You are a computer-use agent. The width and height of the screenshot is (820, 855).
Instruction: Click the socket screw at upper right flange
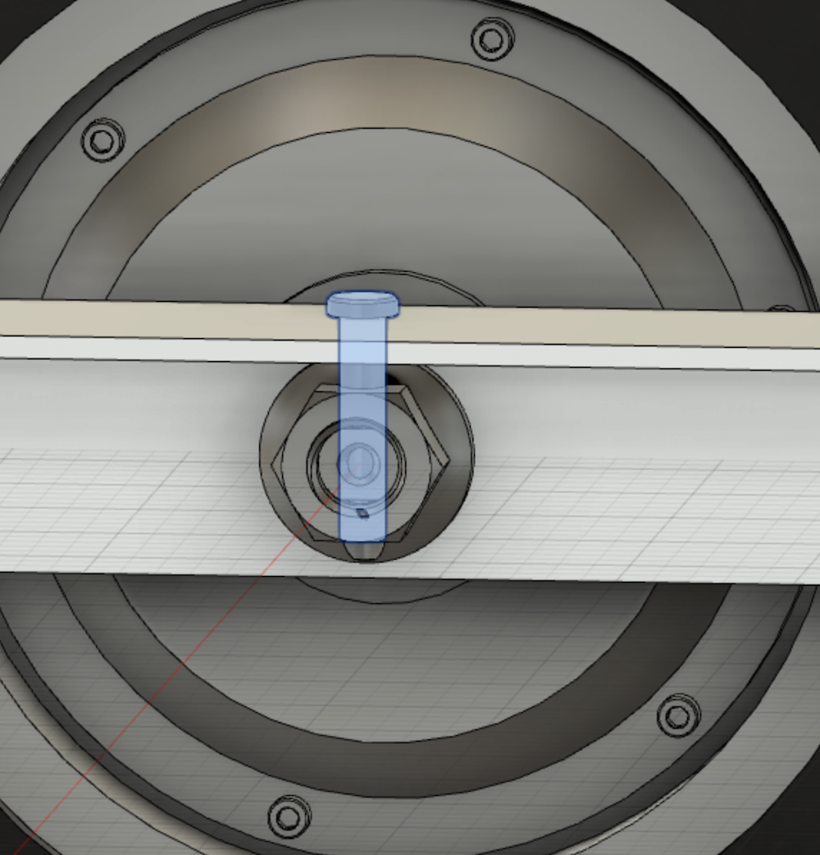coord(493,39)
